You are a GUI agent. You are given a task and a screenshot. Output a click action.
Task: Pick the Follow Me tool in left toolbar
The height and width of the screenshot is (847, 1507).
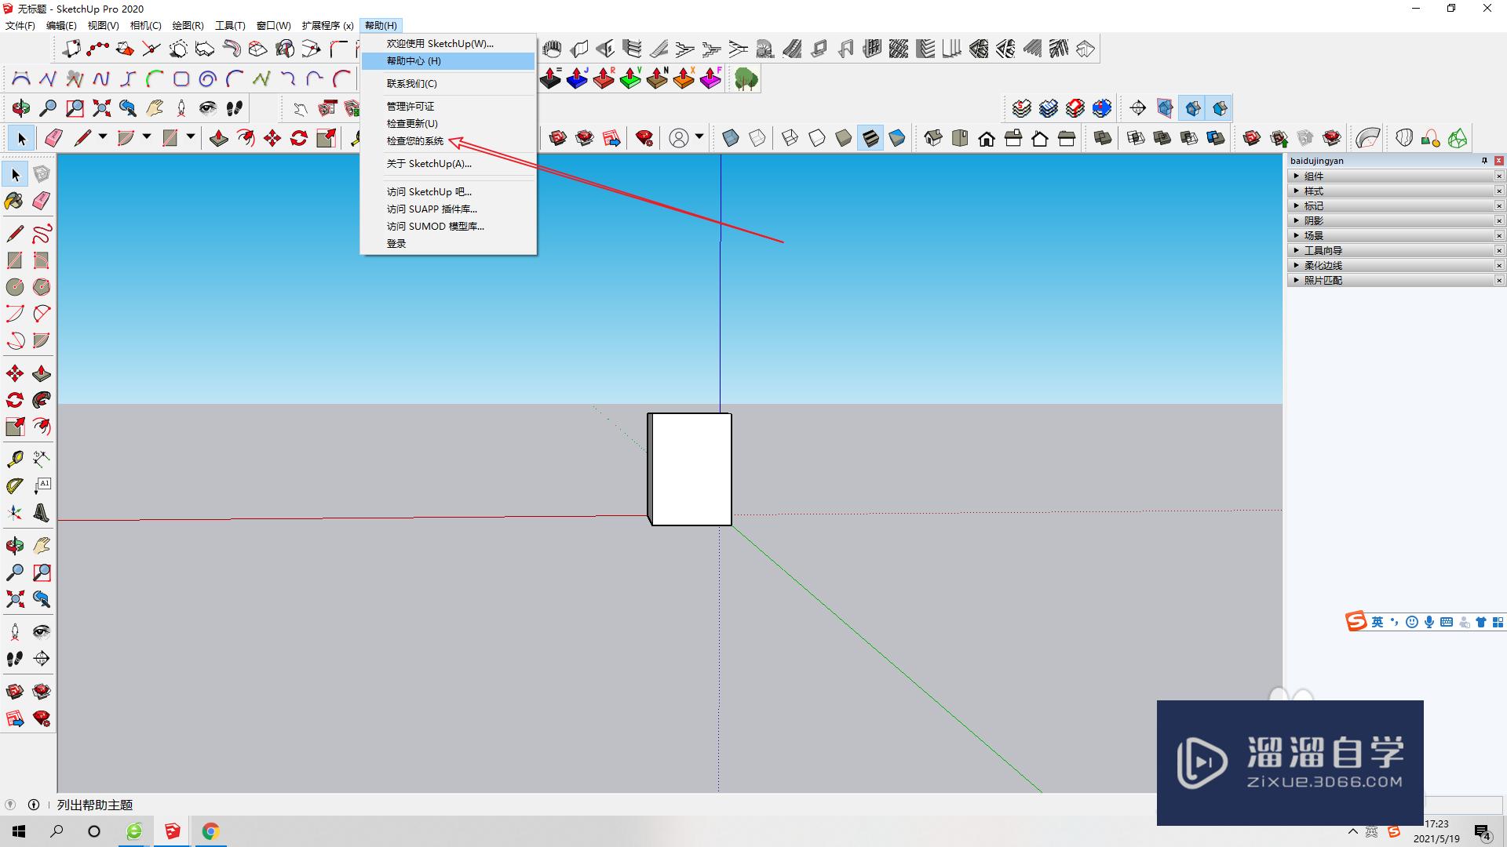click(42, 400)
